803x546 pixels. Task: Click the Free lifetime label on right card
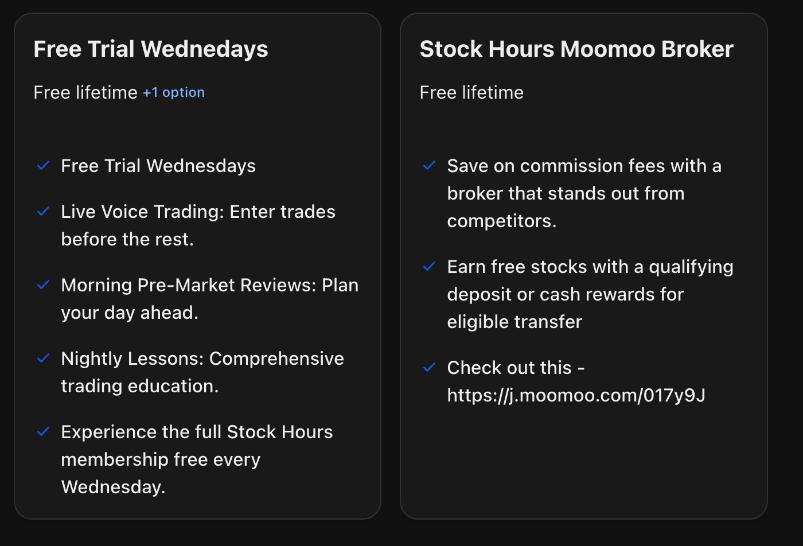coord(471,92)
